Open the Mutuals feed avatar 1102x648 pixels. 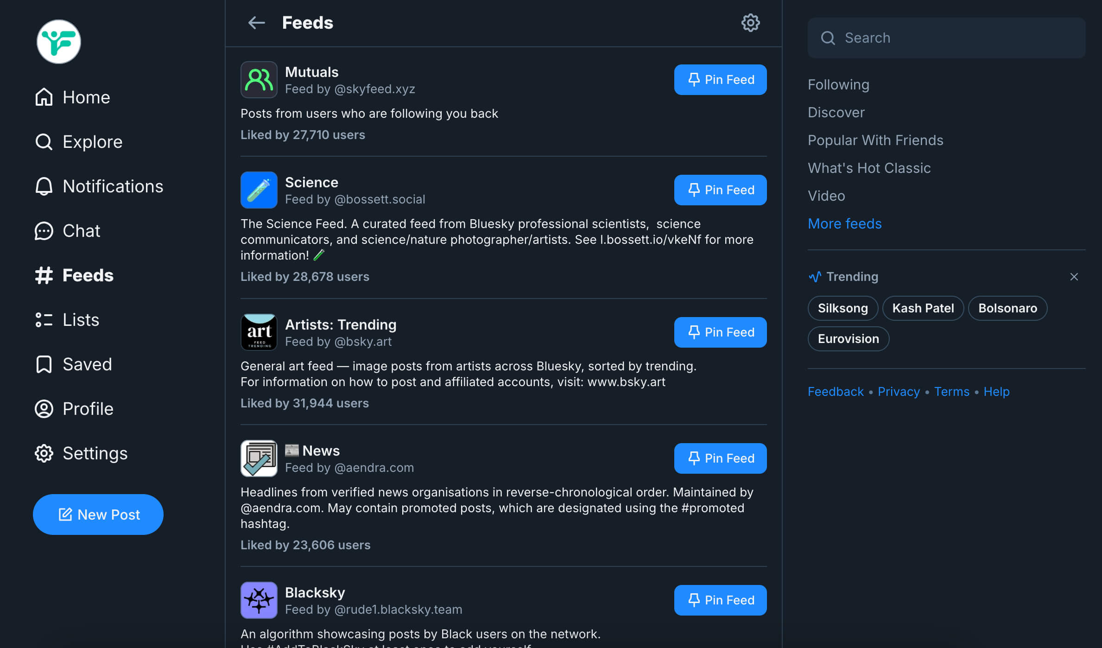259,80
